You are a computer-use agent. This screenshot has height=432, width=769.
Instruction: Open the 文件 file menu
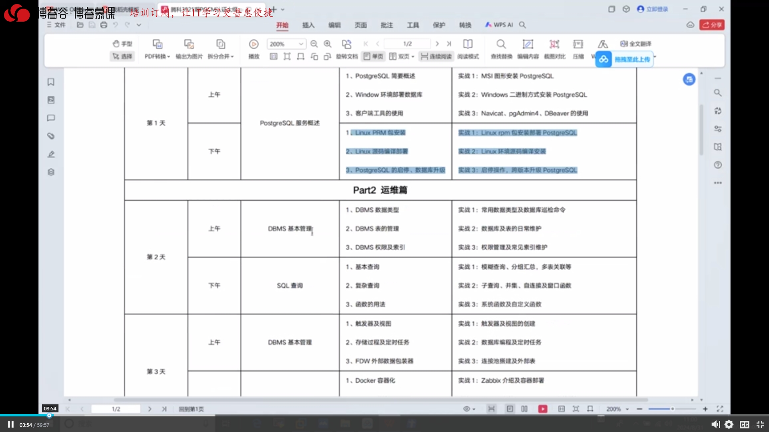pos(56,25)
